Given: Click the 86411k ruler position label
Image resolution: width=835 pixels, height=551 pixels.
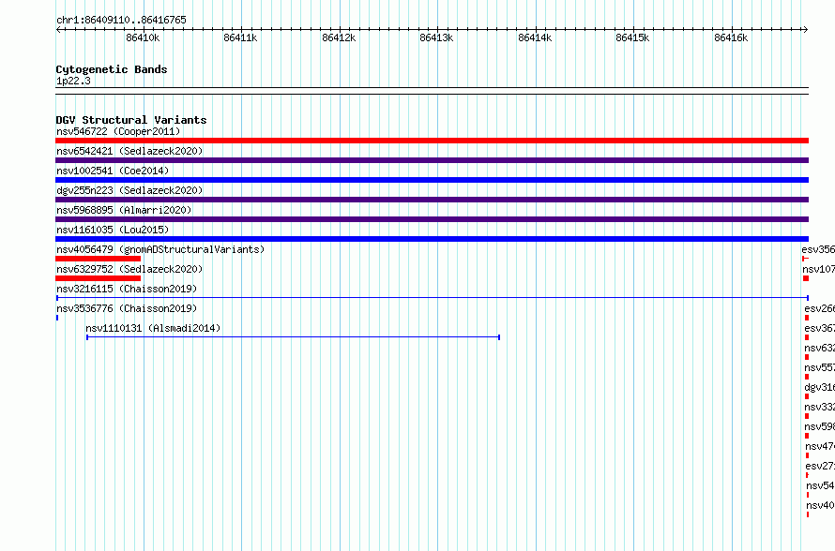Looking at the screenshot, I should pos(240,37).
